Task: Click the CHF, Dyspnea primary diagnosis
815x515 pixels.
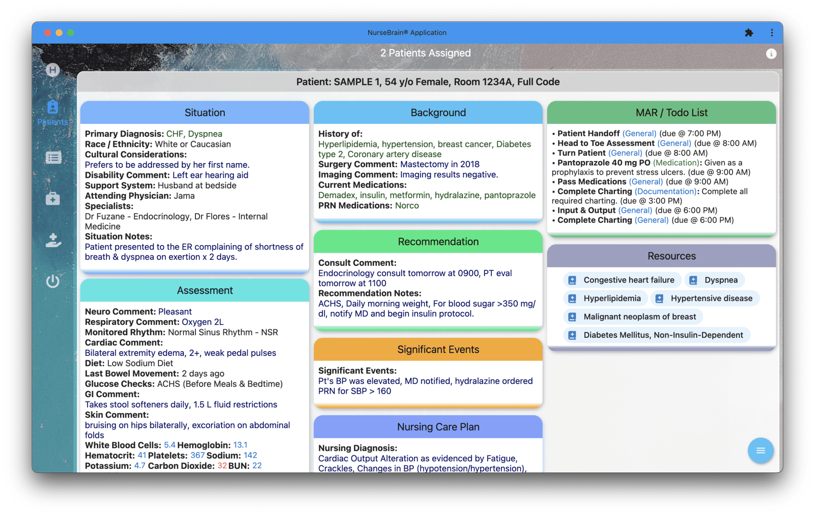Action: (194, 134)
